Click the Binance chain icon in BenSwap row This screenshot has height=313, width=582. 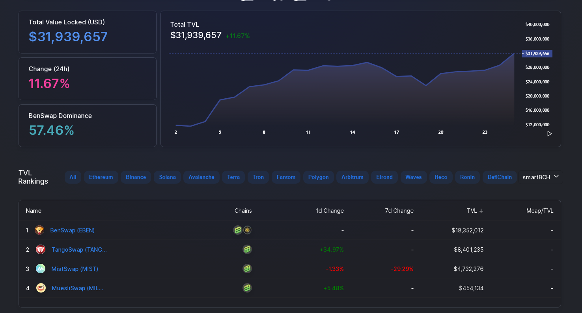point(247,230)
